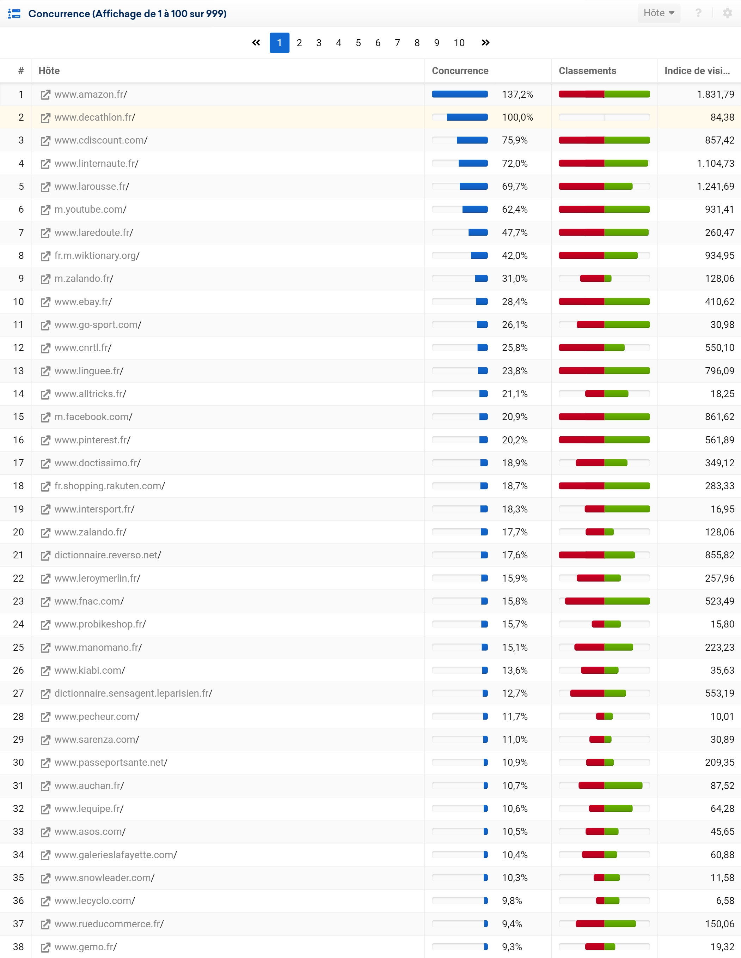Select page 1 in pagination
This screenshot has height=958, width=741.
279,43
